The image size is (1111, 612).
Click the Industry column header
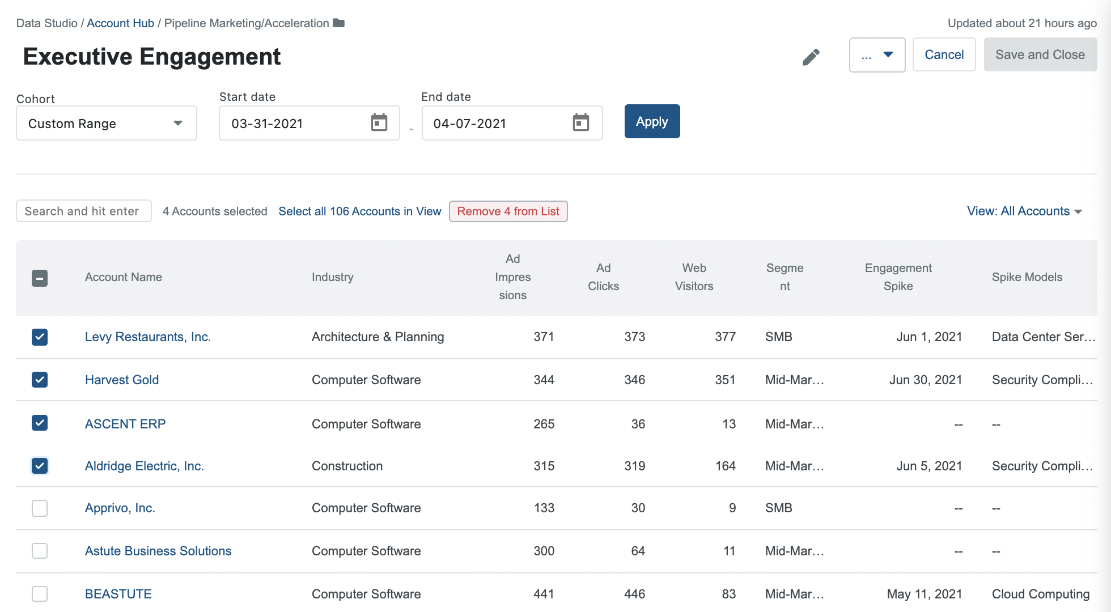pyautogui.click(x=333, y=277)
